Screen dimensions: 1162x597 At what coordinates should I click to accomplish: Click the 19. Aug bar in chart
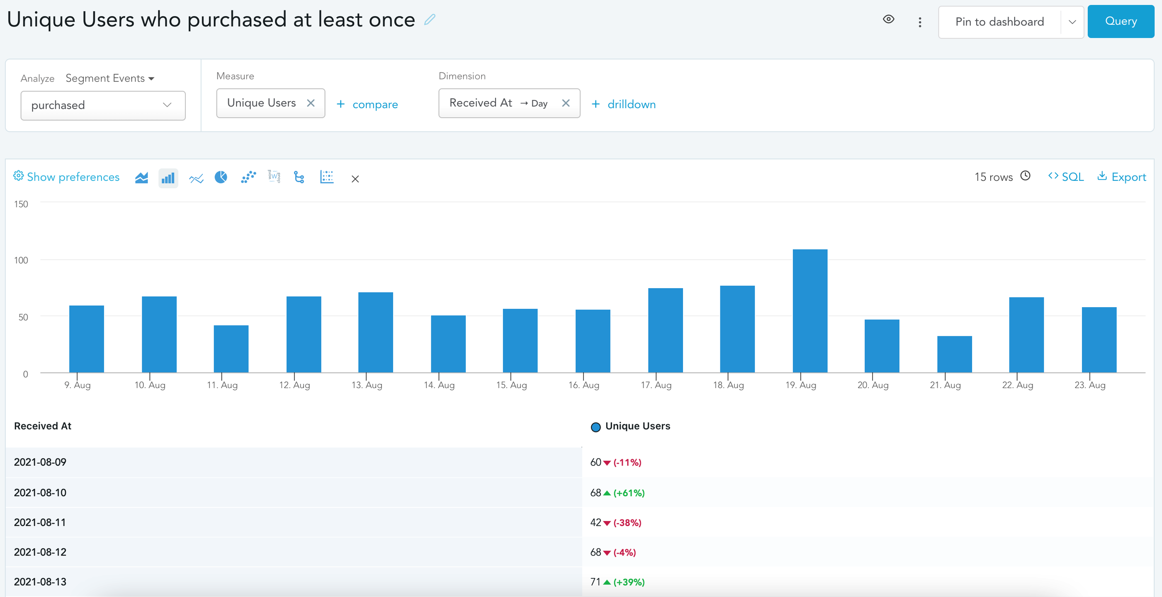point(810,311)
